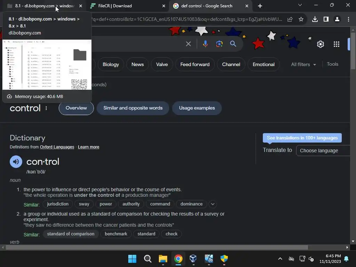The width and height of the screenshot is (356, 267).
Task: Filter results by Valve chip
Action: pos(162,64)
